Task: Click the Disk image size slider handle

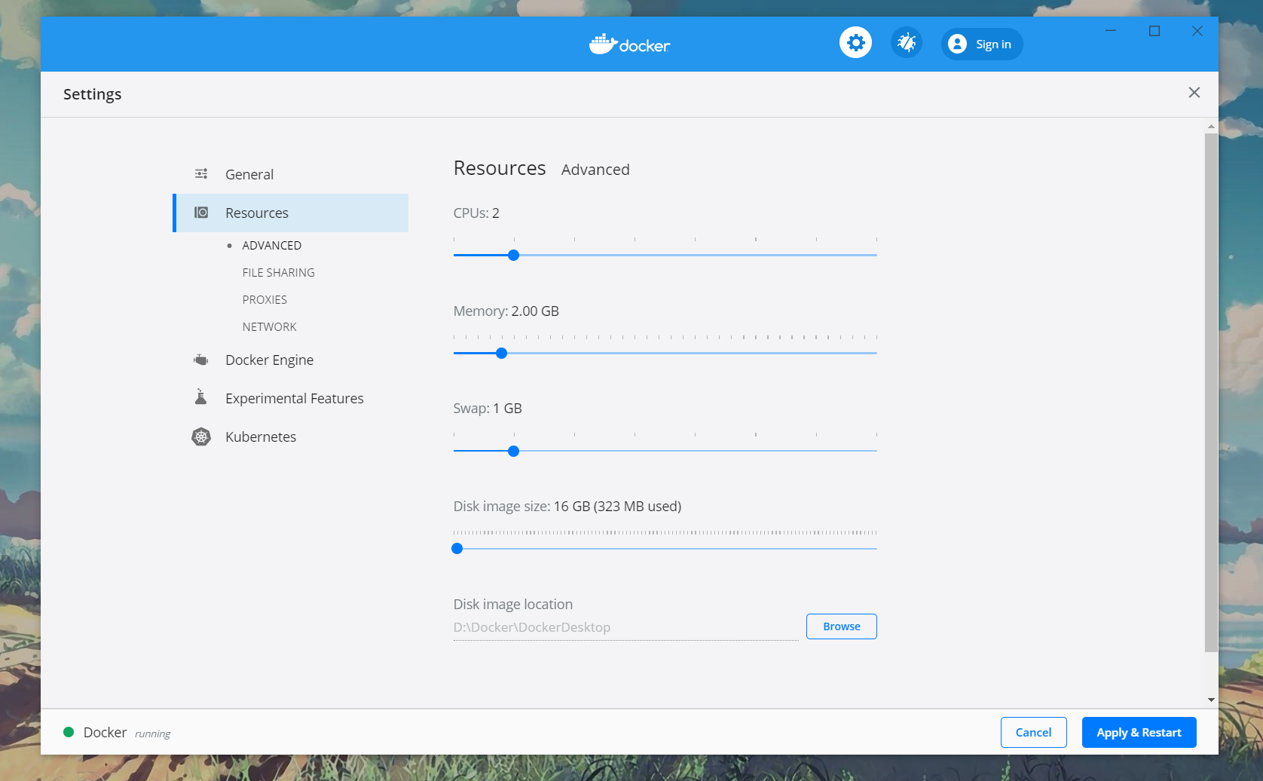Action: (457, 549)
